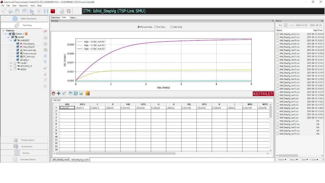The width and height of the screenshot is (325, 183).
Task: Open the Operation menu
Action: point(23,6)
